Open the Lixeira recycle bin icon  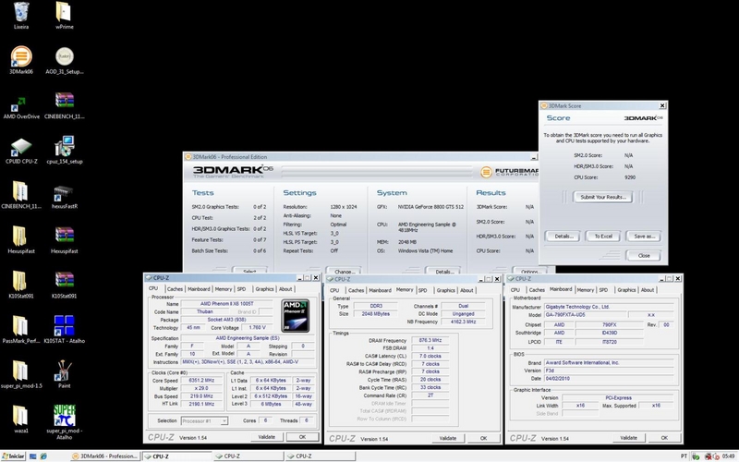[20, 13]
